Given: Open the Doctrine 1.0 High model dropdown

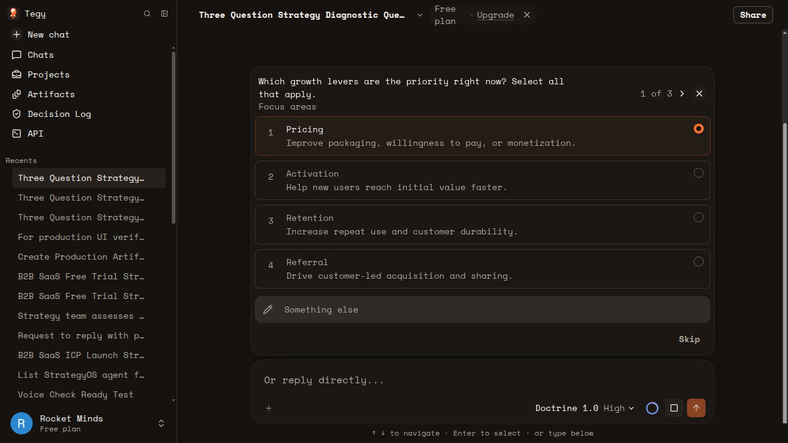Looking at the screenshot, I should [x=584, y=408].
